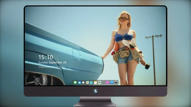
Task: Click the 15:10 clock widget
Action: 46,57
